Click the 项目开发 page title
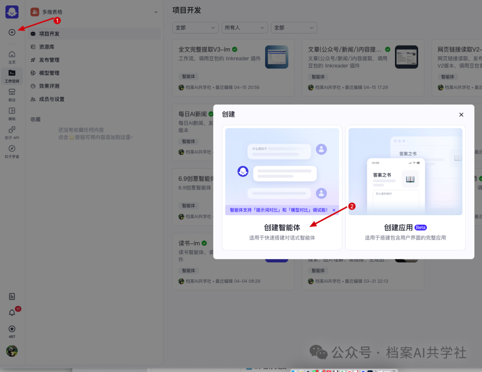 coord(187,10)
